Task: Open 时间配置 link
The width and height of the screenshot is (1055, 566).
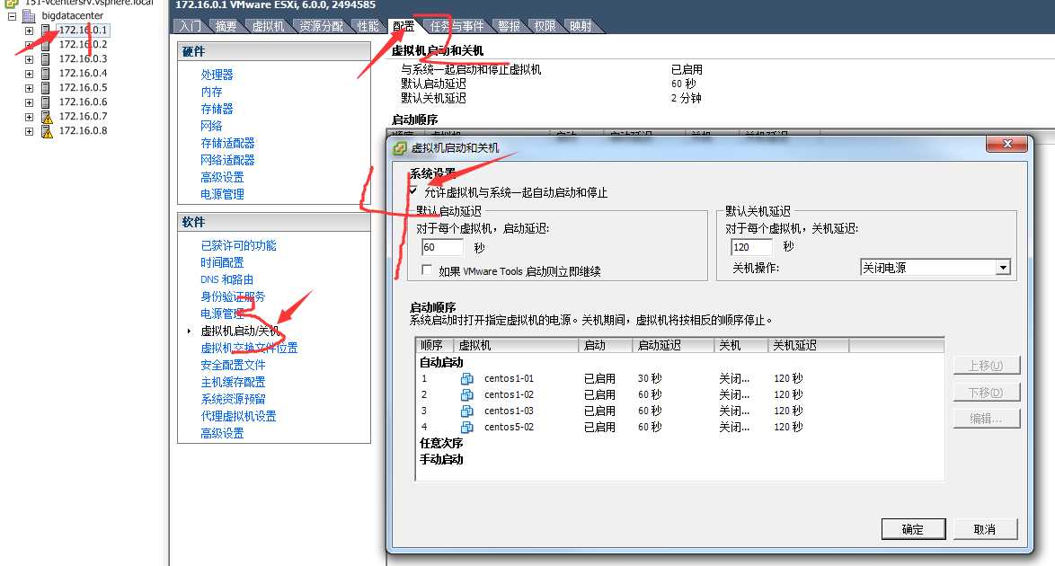Action: pos(222,262)
